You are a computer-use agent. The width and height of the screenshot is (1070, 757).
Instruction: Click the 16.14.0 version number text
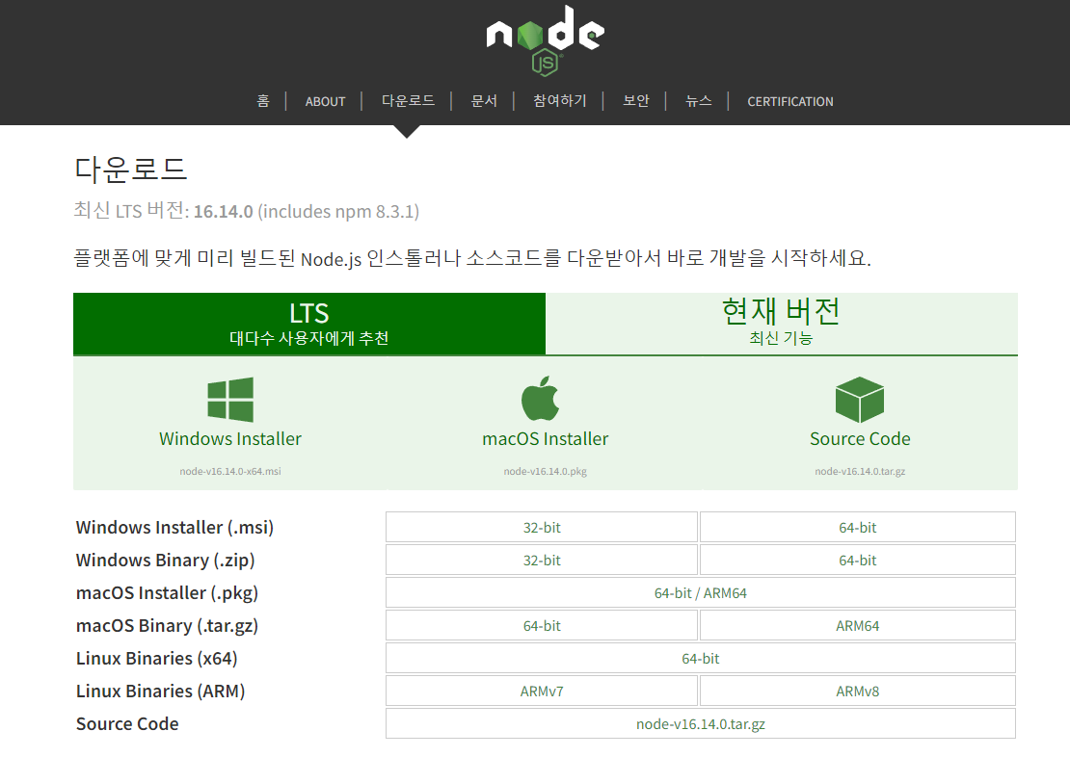223,212
